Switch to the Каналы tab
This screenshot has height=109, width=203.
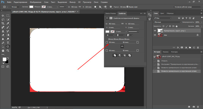click(165, 52)
